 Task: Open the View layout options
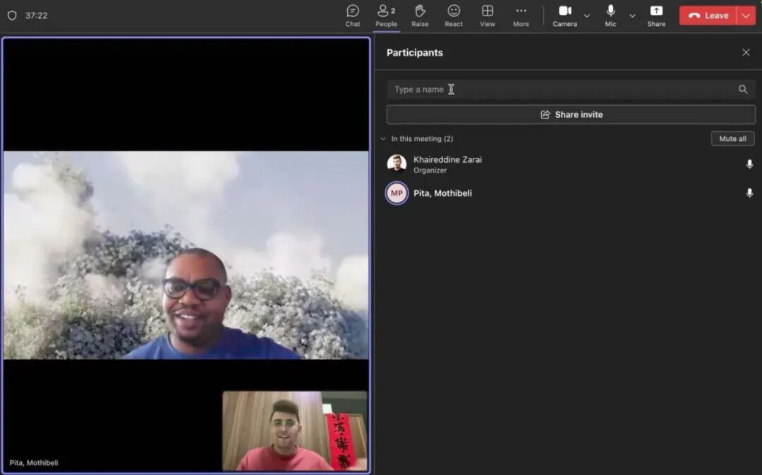(x=488, y=15)
